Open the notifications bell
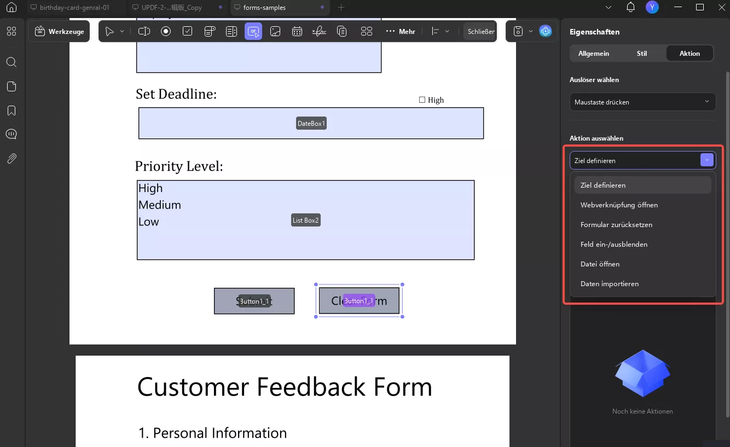 [x=630, y=7]
